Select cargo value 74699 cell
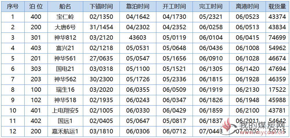 277,38
